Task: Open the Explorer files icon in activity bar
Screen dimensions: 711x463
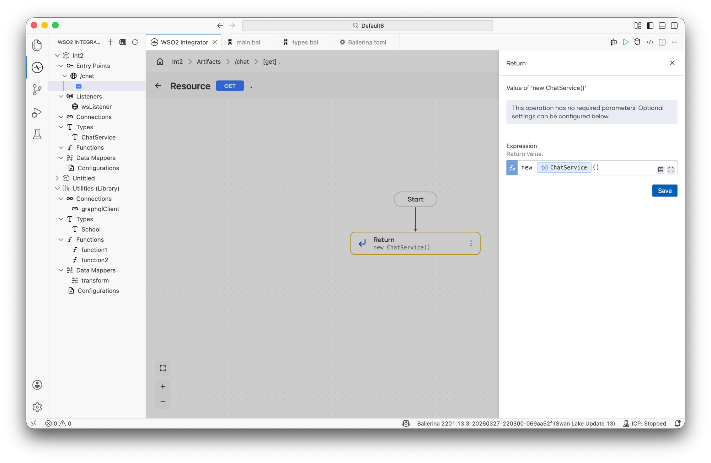Action: click(37, 45)
